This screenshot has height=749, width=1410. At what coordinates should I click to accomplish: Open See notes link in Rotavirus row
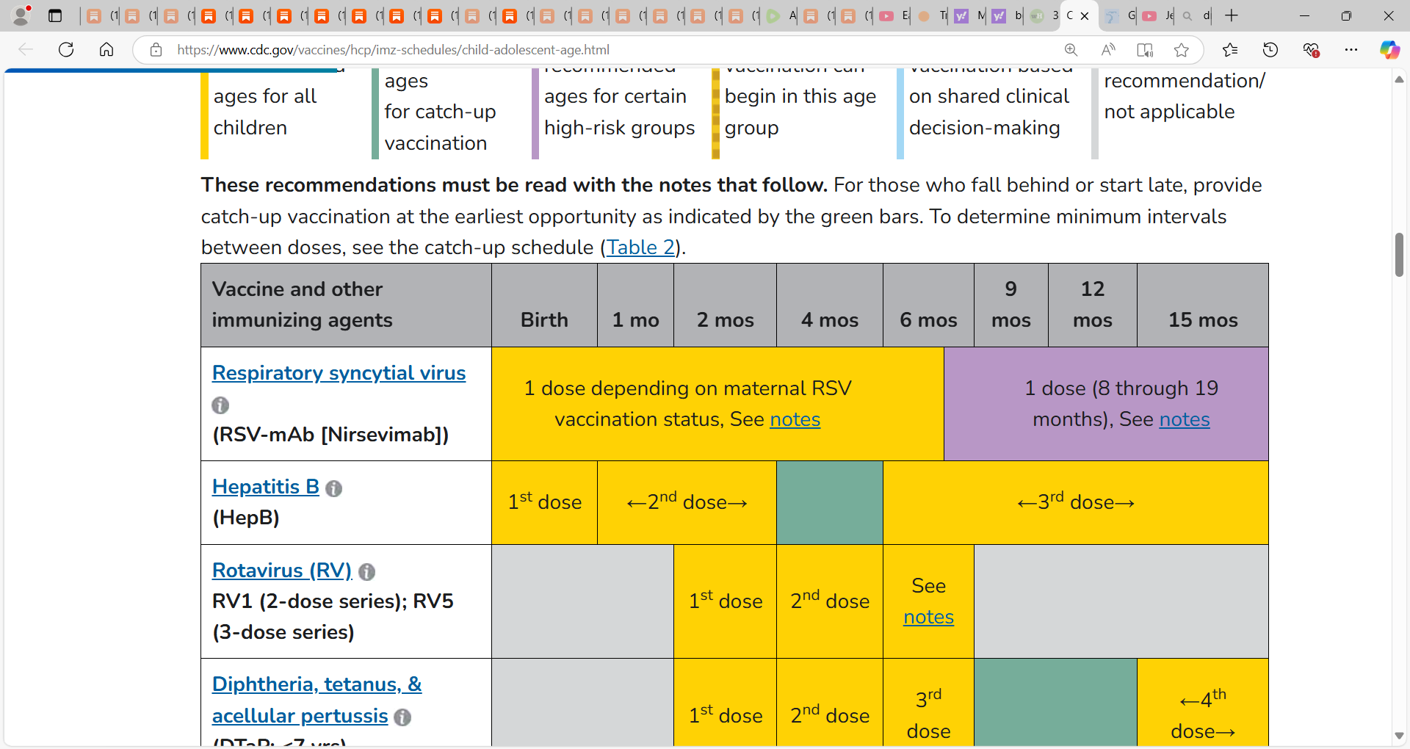point(928,617)
